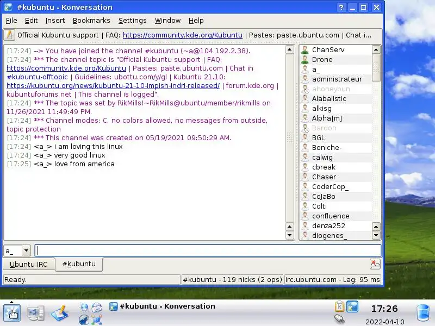Open the File menu
The width and height of the screenshot is (435, 326).
(x=11, y=21)
